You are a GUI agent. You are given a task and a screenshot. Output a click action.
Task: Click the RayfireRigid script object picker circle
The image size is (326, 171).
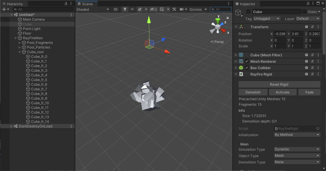coord(318,128)
